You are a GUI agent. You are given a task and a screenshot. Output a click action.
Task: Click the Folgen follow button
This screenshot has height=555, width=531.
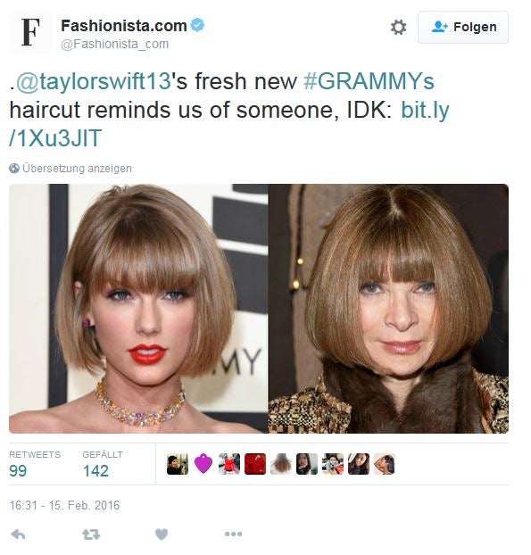(x=463, y=28)
